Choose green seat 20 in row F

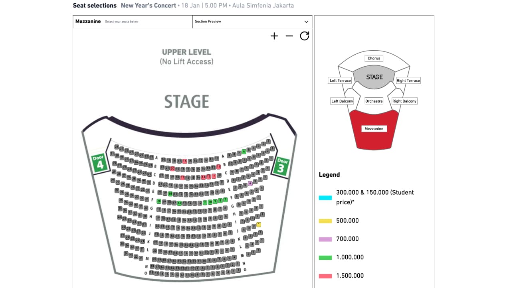(159, 201)
